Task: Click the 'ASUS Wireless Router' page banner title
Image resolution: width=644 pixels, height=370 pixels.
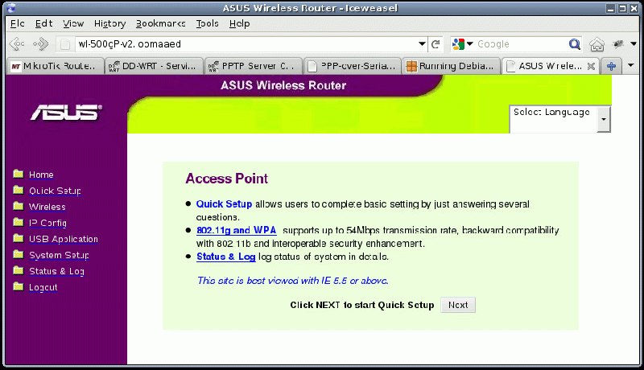Action: [x=283, y=85]
